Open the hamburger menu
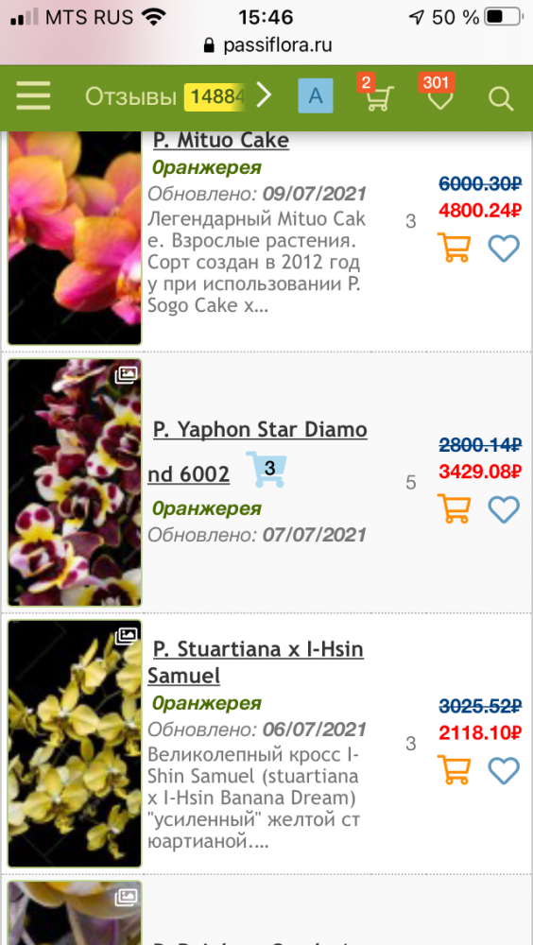 tap(33, 96)
